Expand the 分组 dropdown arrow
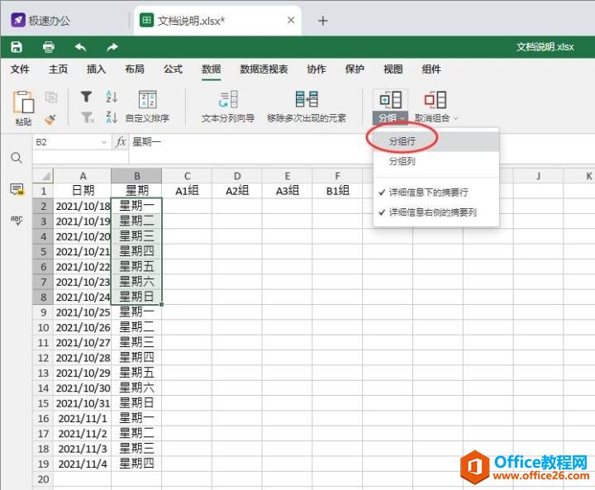 pos(402,118)
